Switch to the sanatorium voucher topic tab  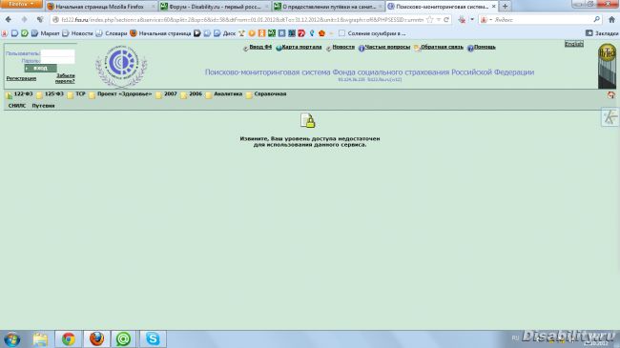tap(328, 7)
